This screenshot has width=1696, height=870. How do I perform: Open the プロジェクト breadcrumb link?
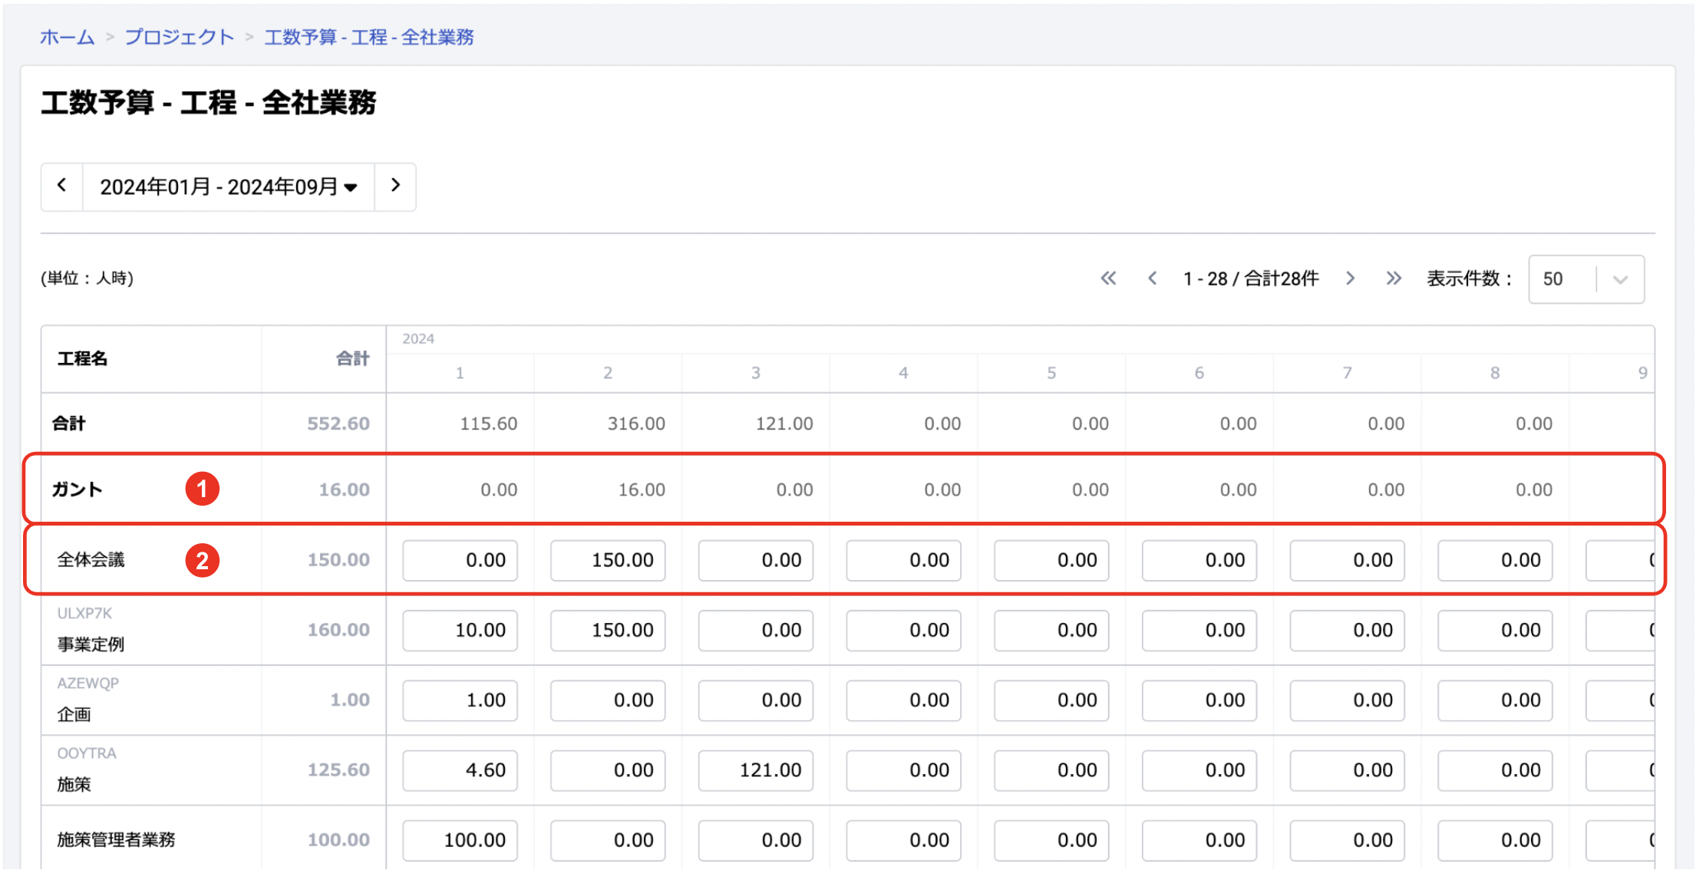point(179,37)
